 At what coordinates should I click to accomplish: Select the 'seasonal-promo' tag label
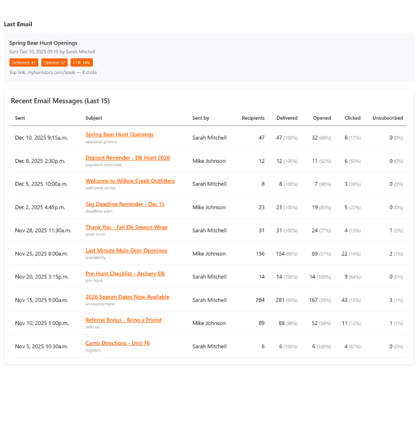coord(102,141)
